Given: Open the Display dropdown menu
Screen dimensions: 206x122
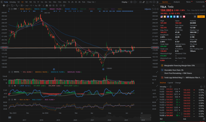Looking at the screenshot, I should click(125, 2).
